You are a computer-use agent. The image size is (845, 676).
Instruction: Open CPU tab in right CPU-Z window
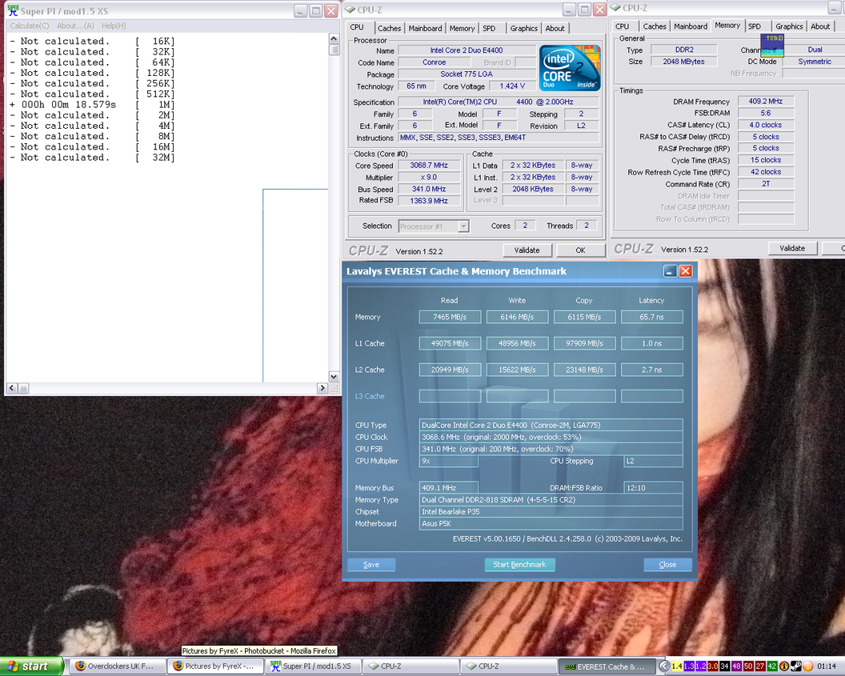(622, 26)
